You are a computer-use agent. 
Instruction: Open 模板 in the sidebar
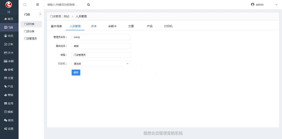point(9,112)
